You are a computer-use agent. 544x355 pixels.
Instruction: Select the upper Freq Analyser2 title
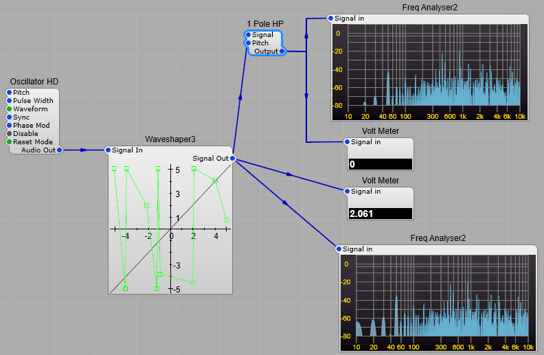430,8
